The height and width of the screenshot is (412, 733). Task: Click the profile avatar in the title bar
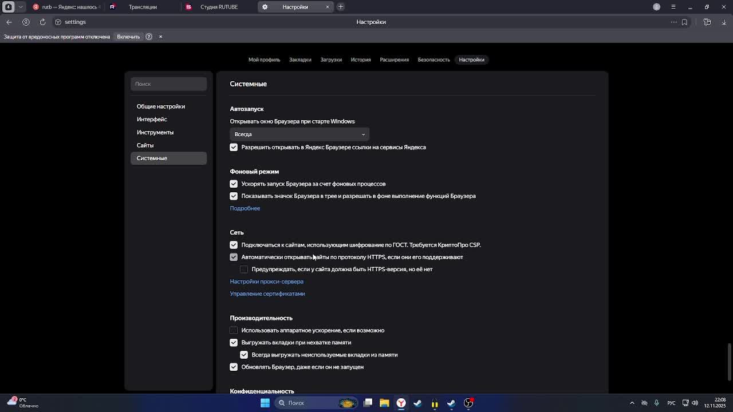pyautogui.click(x=657, y=7)
